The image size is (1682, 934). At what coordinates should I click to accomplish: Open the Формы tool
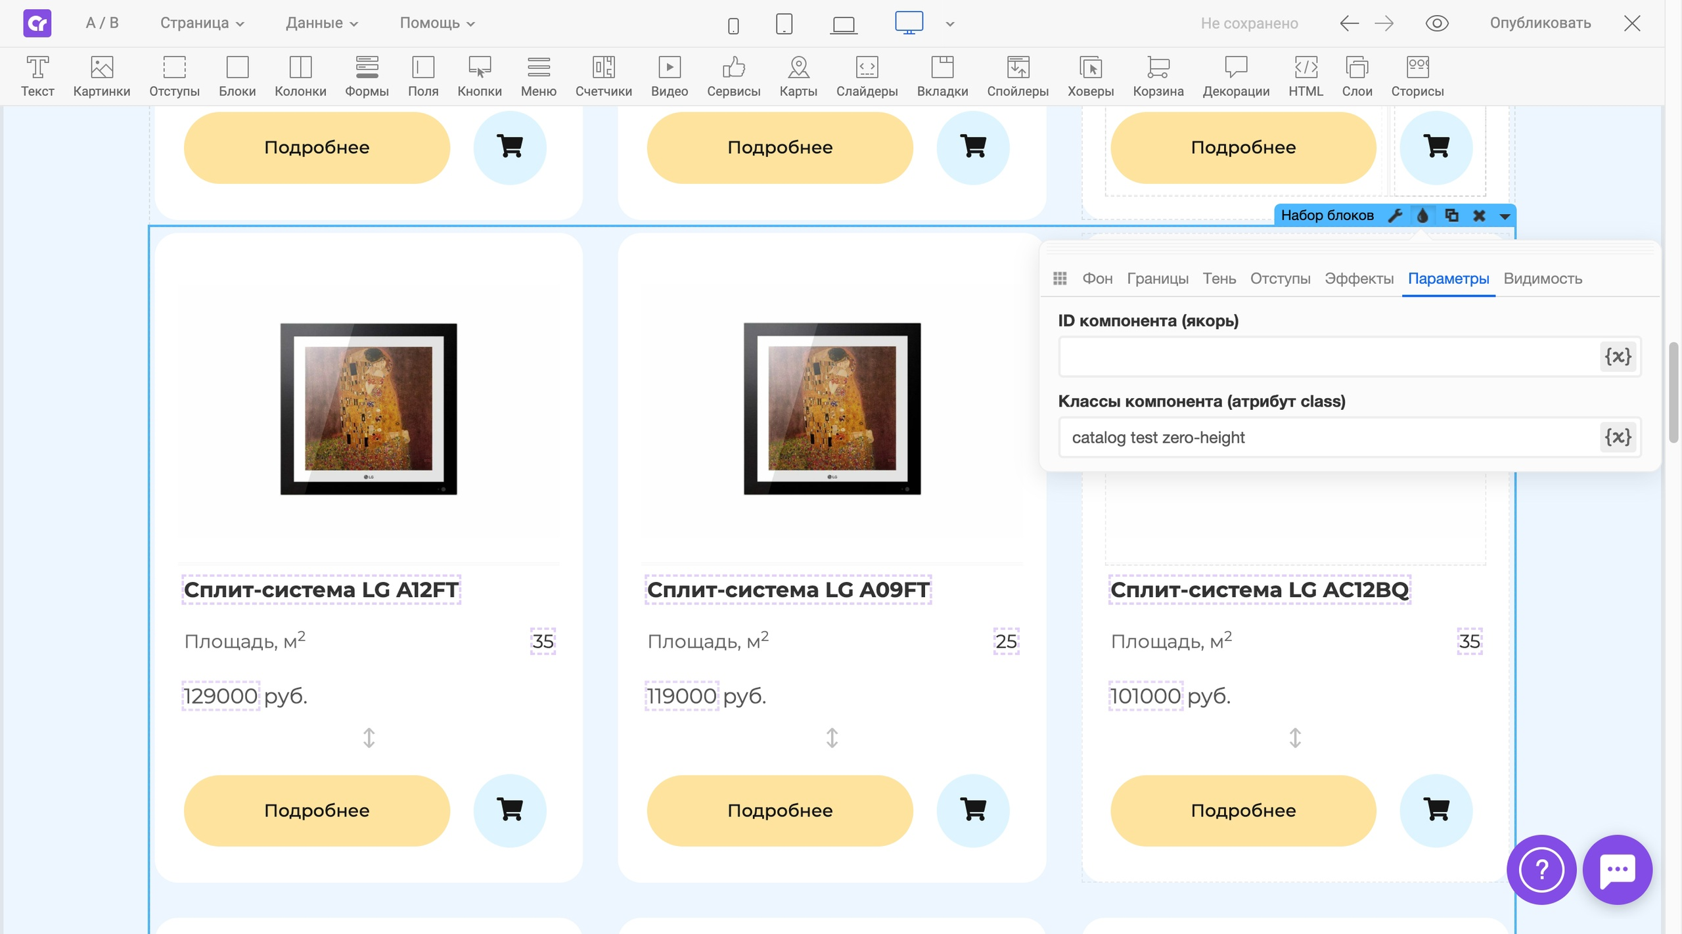tap(367, 76)
